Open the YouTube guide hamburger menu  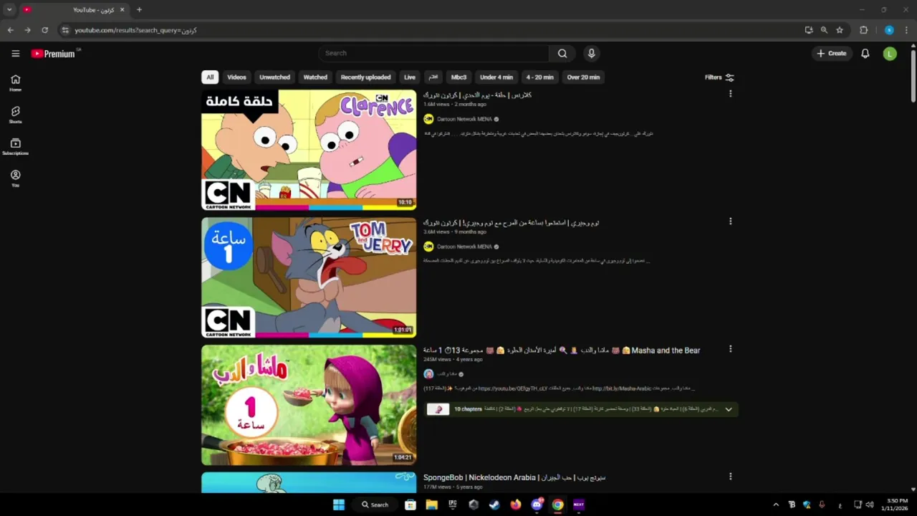click(x=15, y=53)
